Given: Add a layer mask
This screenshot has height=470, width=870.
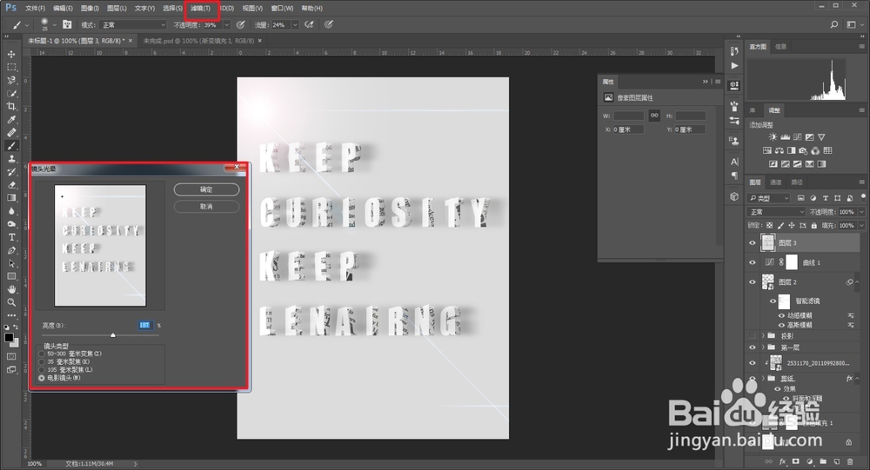Looking at the screenshot, I should (796, 461).
